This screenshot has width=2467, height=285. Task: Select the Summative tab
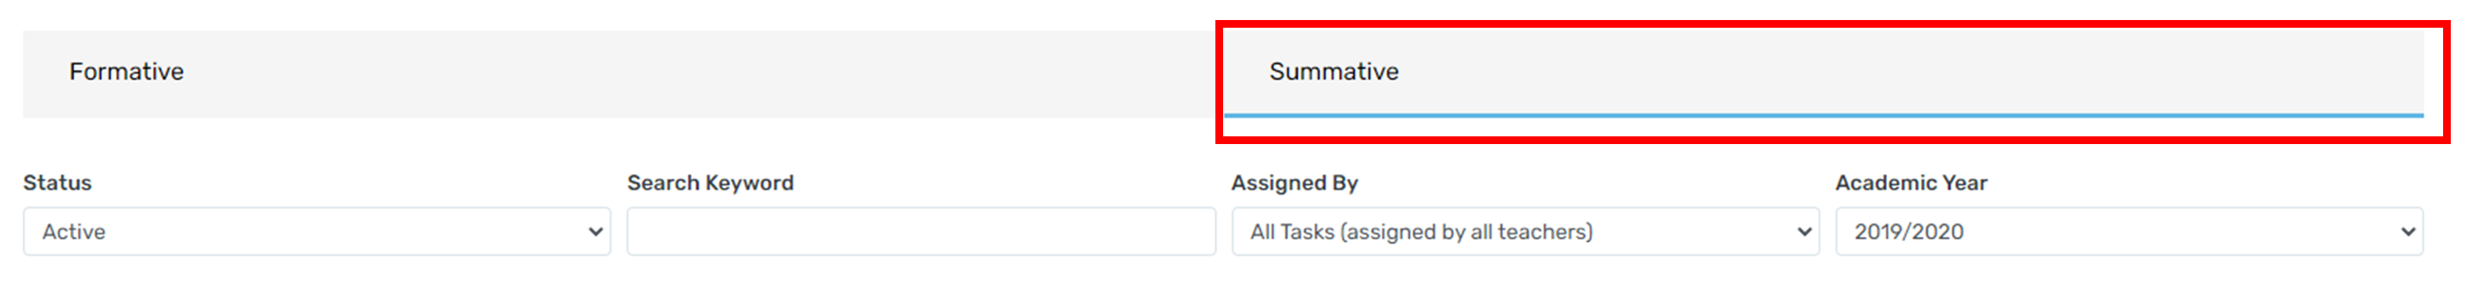point(1823,74)
